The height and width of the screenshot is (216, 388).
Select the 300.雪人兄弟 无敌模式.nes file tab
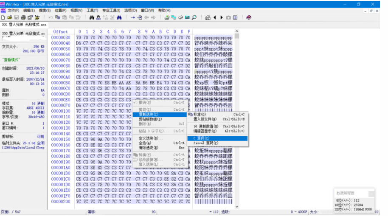click(x=24, y=25)
